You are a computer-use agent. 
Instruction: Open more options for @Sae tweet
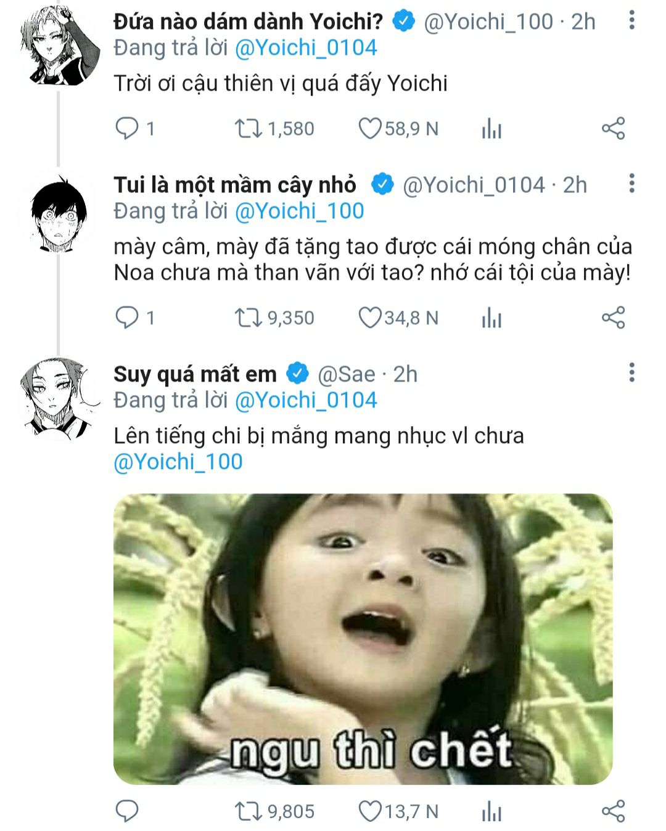click(x=631, y=373)
